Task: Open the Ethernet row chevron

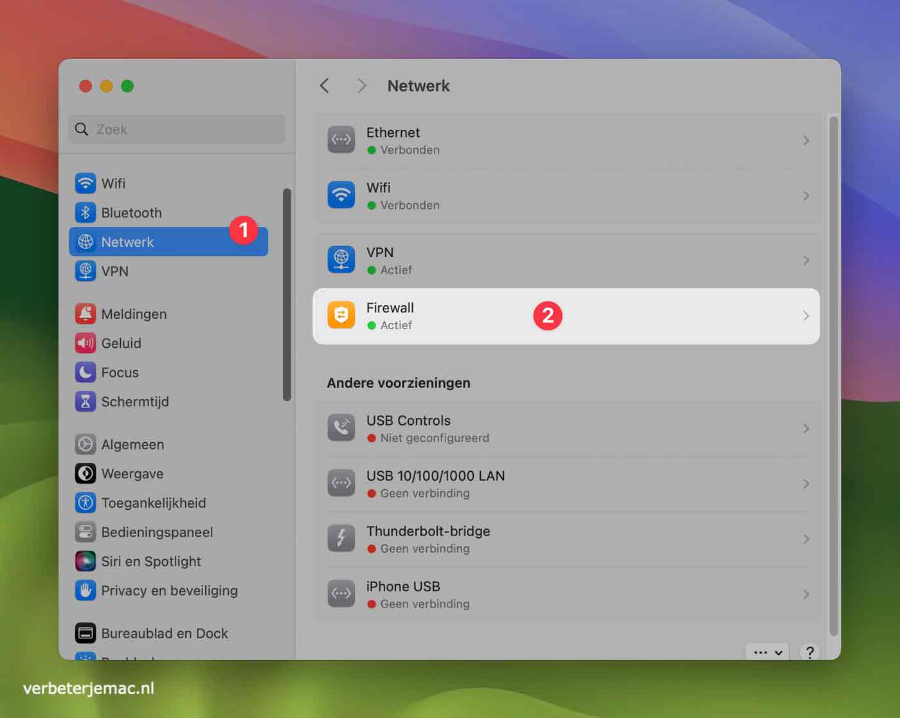Action: pos(806,141)
